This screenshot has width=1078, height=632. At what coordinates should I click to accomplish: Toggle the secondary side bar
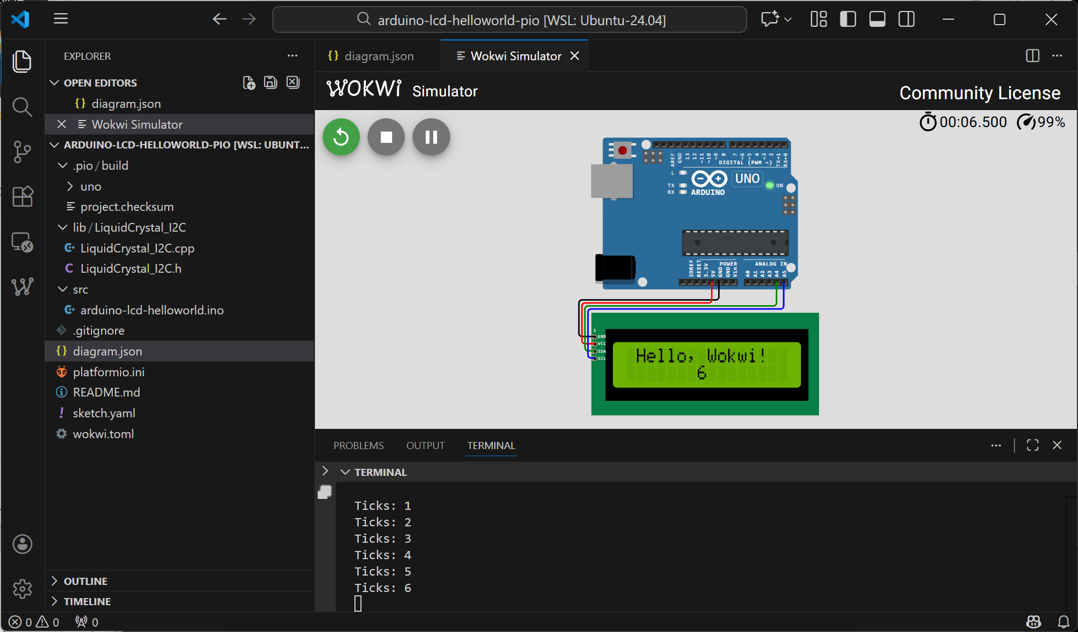point(907,20)
